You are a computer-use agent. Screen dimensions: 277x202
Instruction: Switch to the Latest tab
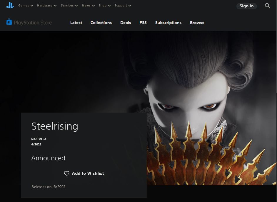(76, 23)
